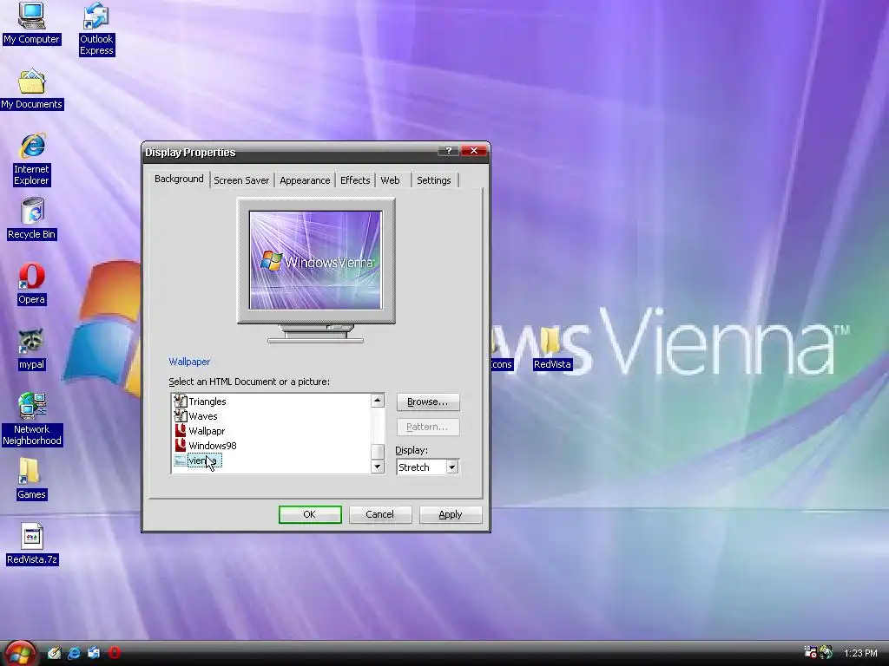Screen dimensions: 889x666
Task: Open the Settings tab
Action: 434,180
